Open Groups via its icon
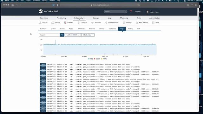 point(40,22)
